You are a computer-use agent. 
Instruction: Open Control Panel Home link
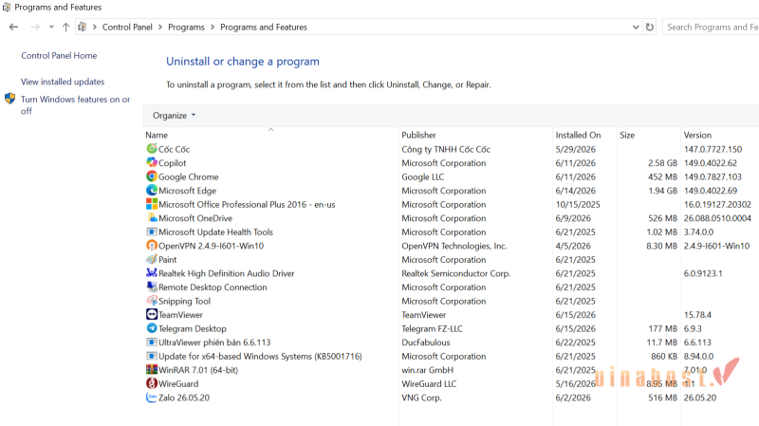click(x=59, y=56)
